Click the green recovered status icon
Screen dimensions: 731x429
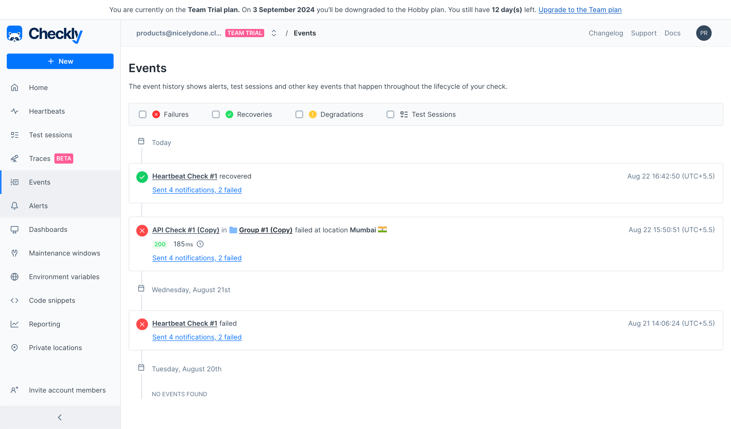point(142,177)
